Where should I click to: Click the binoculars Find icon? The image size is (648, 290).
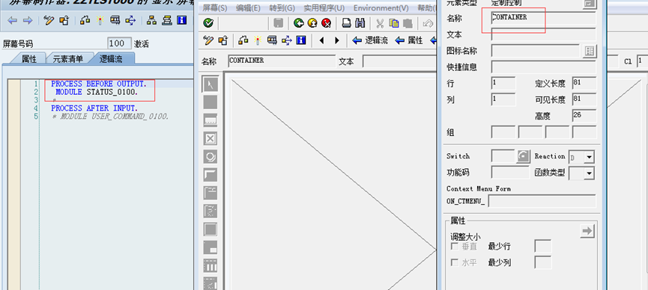coord(360,23)
